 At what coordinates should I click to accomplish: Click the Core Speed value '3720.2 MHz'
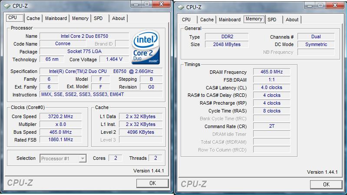(61, 116)
